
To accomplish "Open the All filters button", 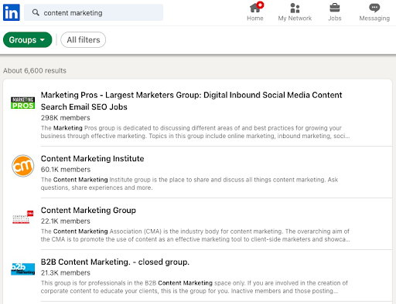I will tap(84, 40).
